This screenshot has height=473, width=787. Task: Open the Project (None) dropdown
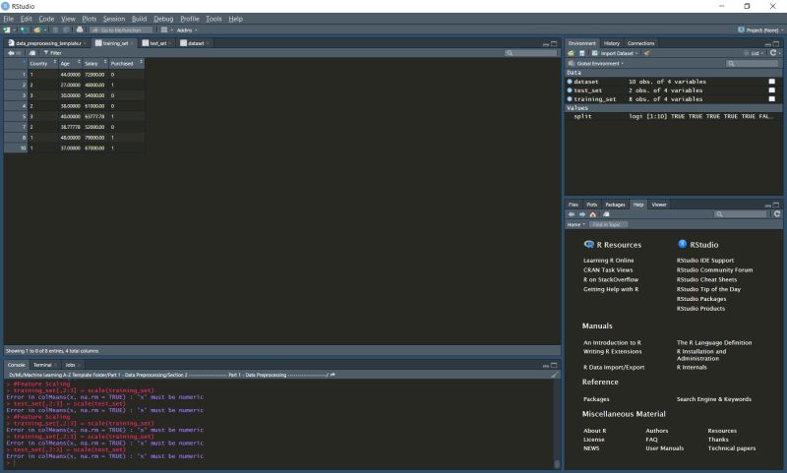(760, 30)
